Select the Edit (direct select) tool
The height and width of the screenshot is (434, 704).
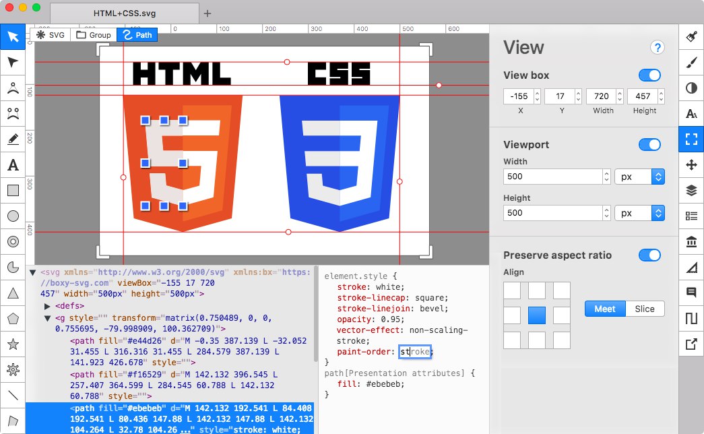click(13, 62)
